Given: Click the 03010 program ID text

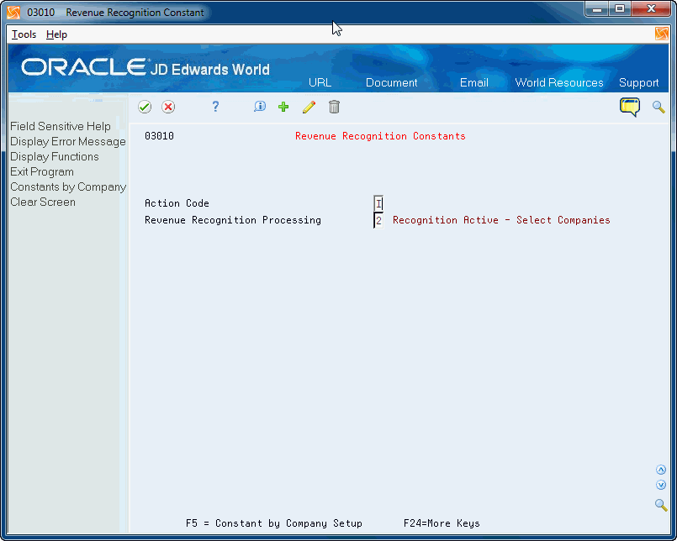Looking at the screenshot, I should pos(159,136).
